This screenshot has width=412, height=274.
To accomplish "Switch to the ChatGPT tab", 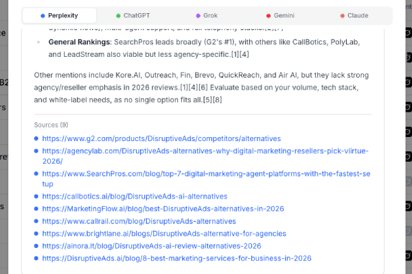I will [x=133, y=16].
